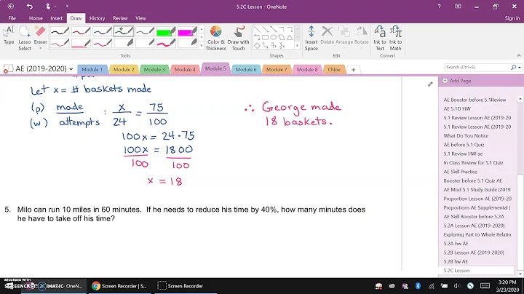Click the Back arrow in title bar
Viewport: 524px width, 294px height.
pos(11,7)
